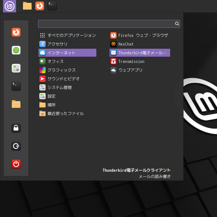Select the システム管理 category
Viewport: 217px width, 217px height.
click(x=67, y=87)
